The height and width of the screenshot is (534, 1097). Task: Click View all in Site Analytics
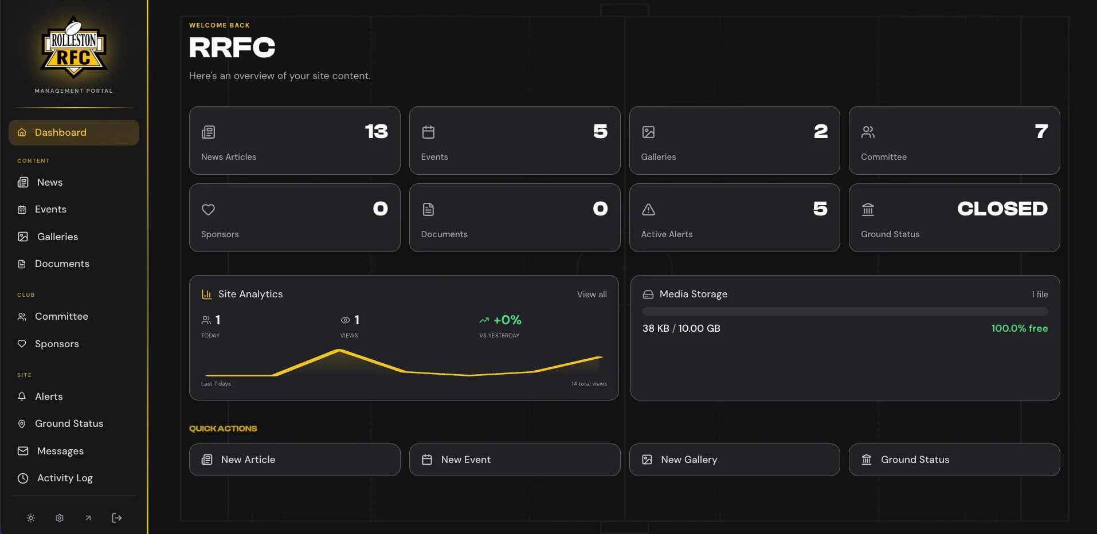coord(591,295)
